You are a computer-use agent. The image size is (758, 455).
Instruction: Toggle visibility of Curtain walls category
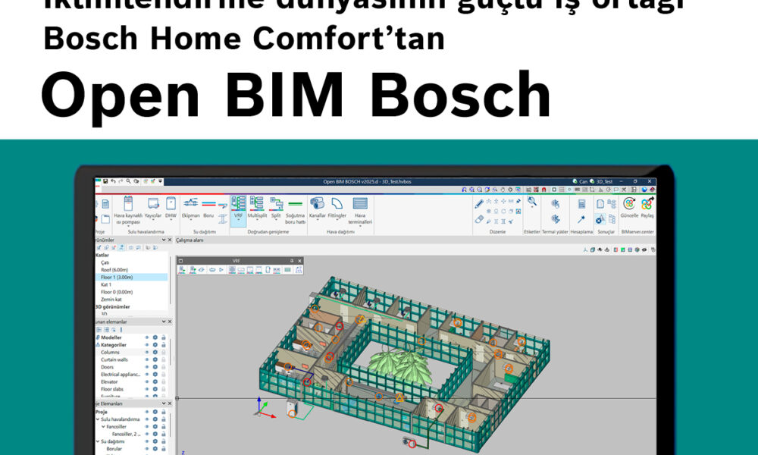(x=147, y=359)
